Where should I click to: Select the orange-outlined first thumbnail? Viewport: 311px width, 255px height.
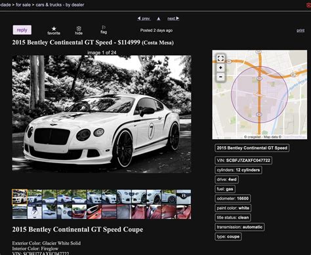coord(20,197)
